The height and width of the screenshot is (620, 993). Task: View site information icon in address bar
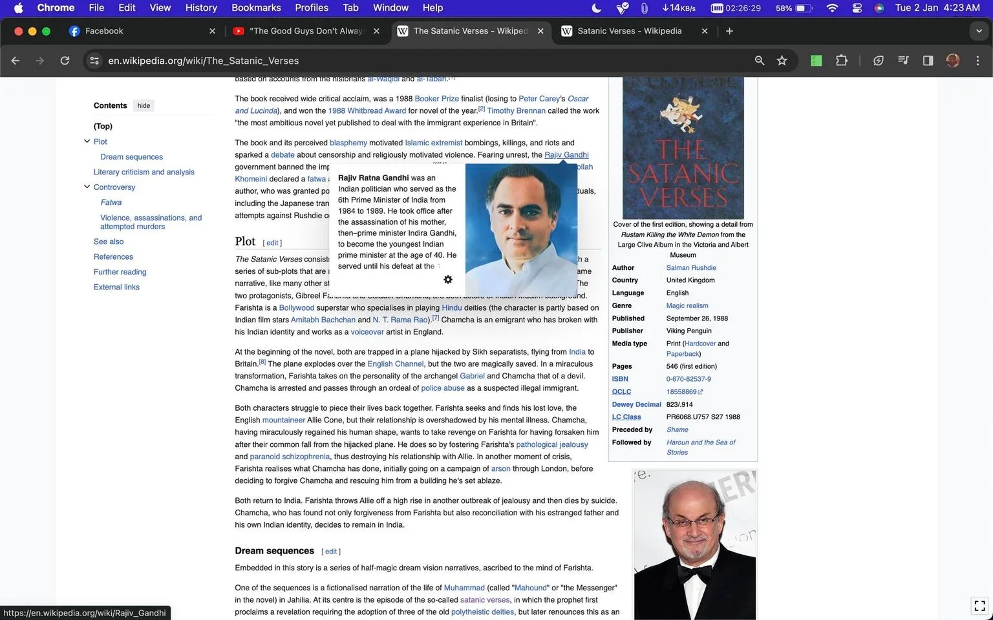(94, 61)
